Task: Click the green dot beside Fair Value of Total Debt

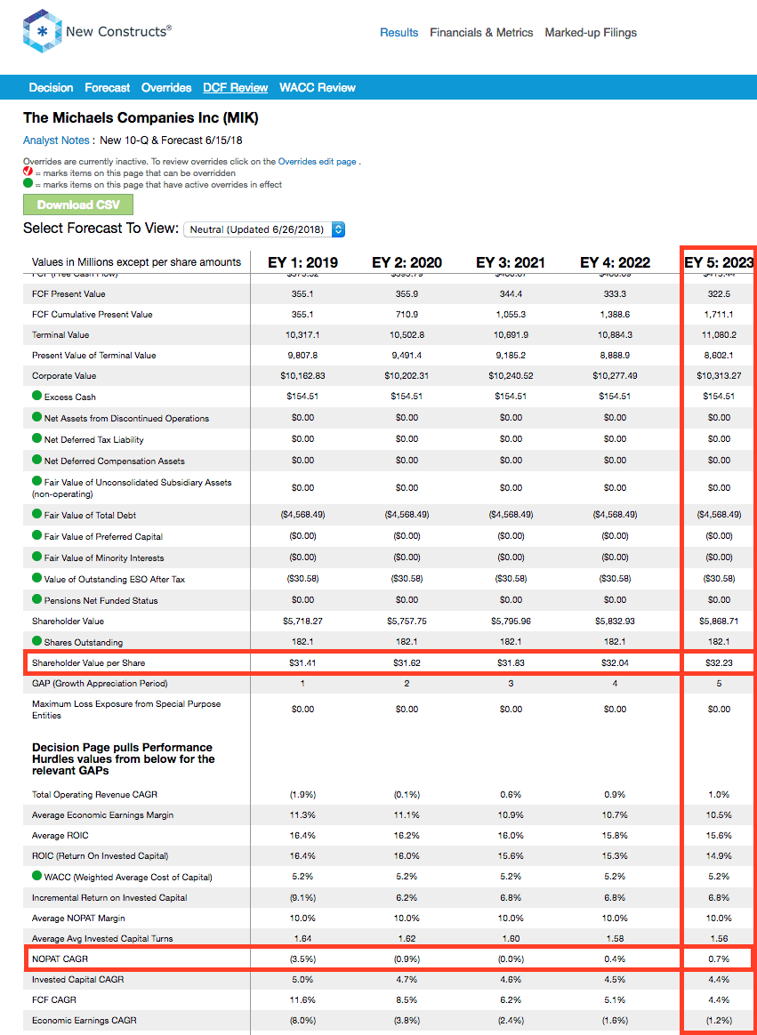Action: [x=36, y=515]
